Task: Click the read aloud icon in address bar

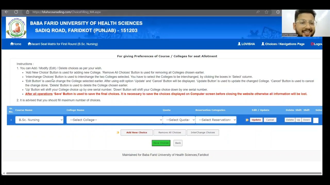Action: 258,12
